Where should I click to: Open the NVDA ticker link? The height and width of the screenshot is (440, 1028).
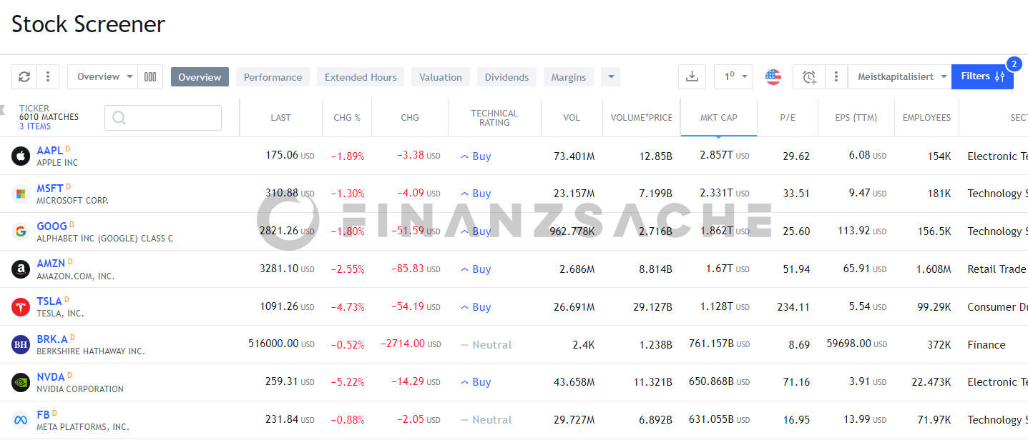point(51,377)
